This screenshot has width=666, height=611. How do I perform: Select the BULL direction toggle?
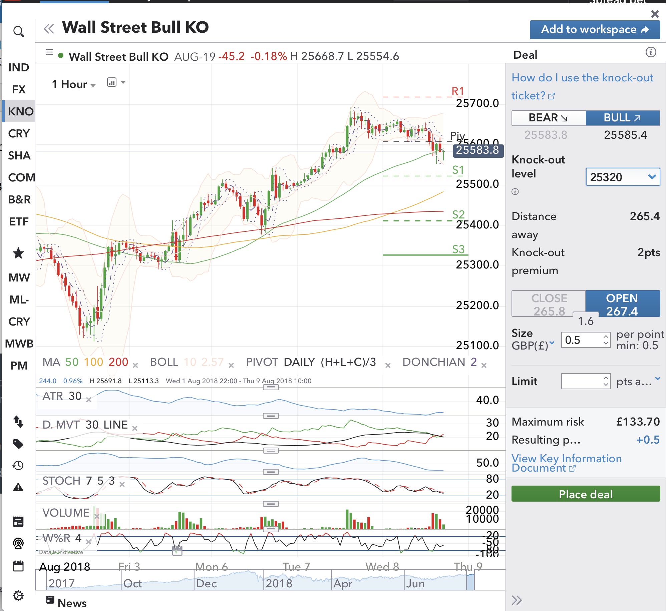[x=622, y=118]
